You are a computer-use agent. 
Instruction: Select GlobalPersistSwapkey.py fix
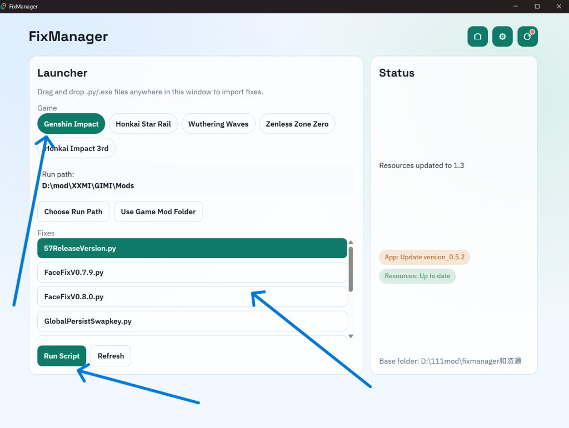point(192,321)
